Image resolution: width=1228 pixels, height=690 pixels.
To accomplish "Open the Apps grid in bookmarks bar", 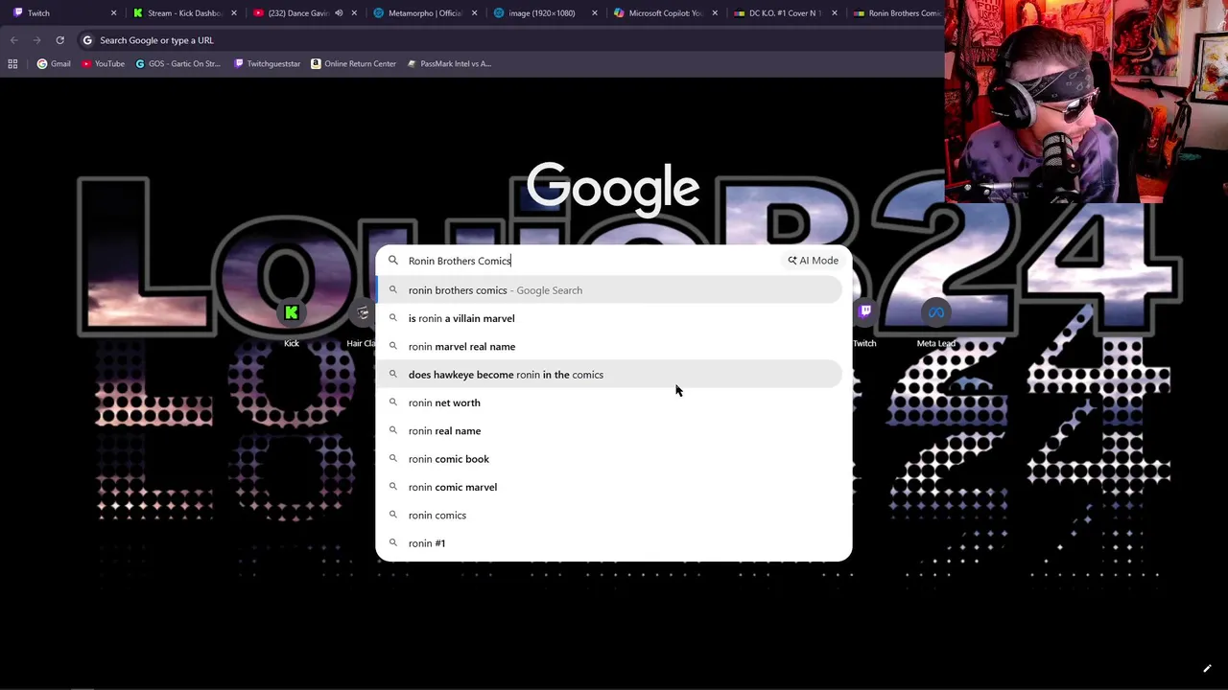I will (12, 64).
